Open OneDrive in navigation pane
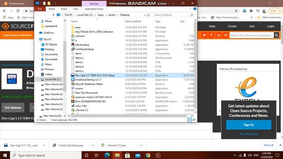The image size is (283, 159). (48, 33)
